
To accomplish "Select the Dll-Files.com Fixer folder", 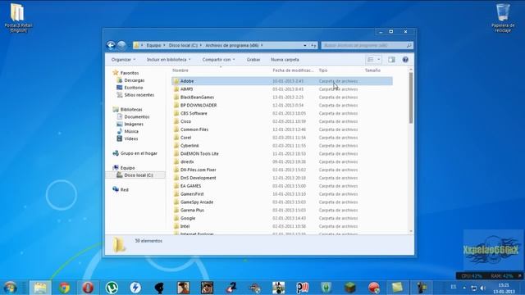I will pyautogui.click(x=198, y=170).
